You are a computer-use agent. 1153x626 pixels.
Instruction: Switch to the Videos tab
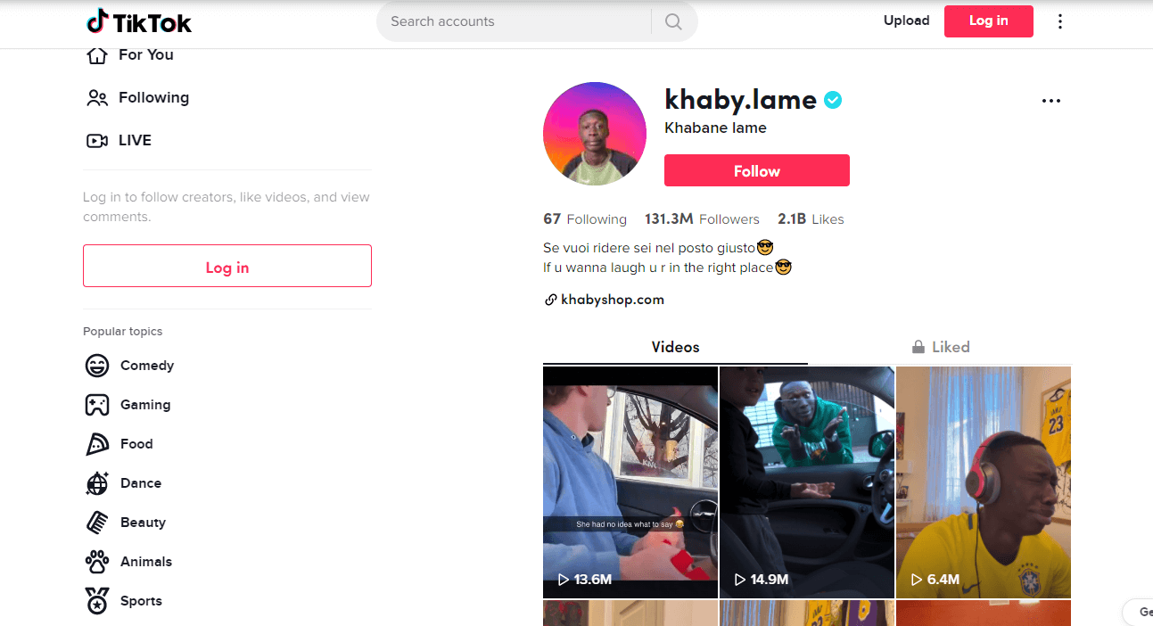point(675,347)
